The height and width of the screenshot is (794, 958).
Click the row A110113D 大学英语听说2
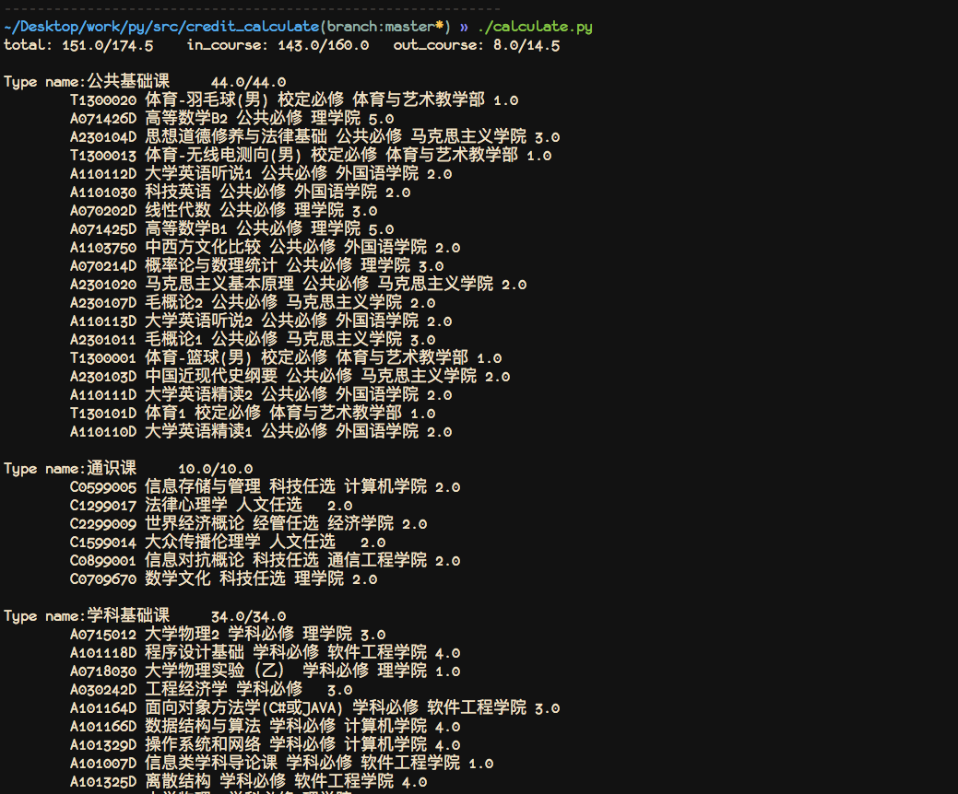pyautogui.click(x=262, y=321)
